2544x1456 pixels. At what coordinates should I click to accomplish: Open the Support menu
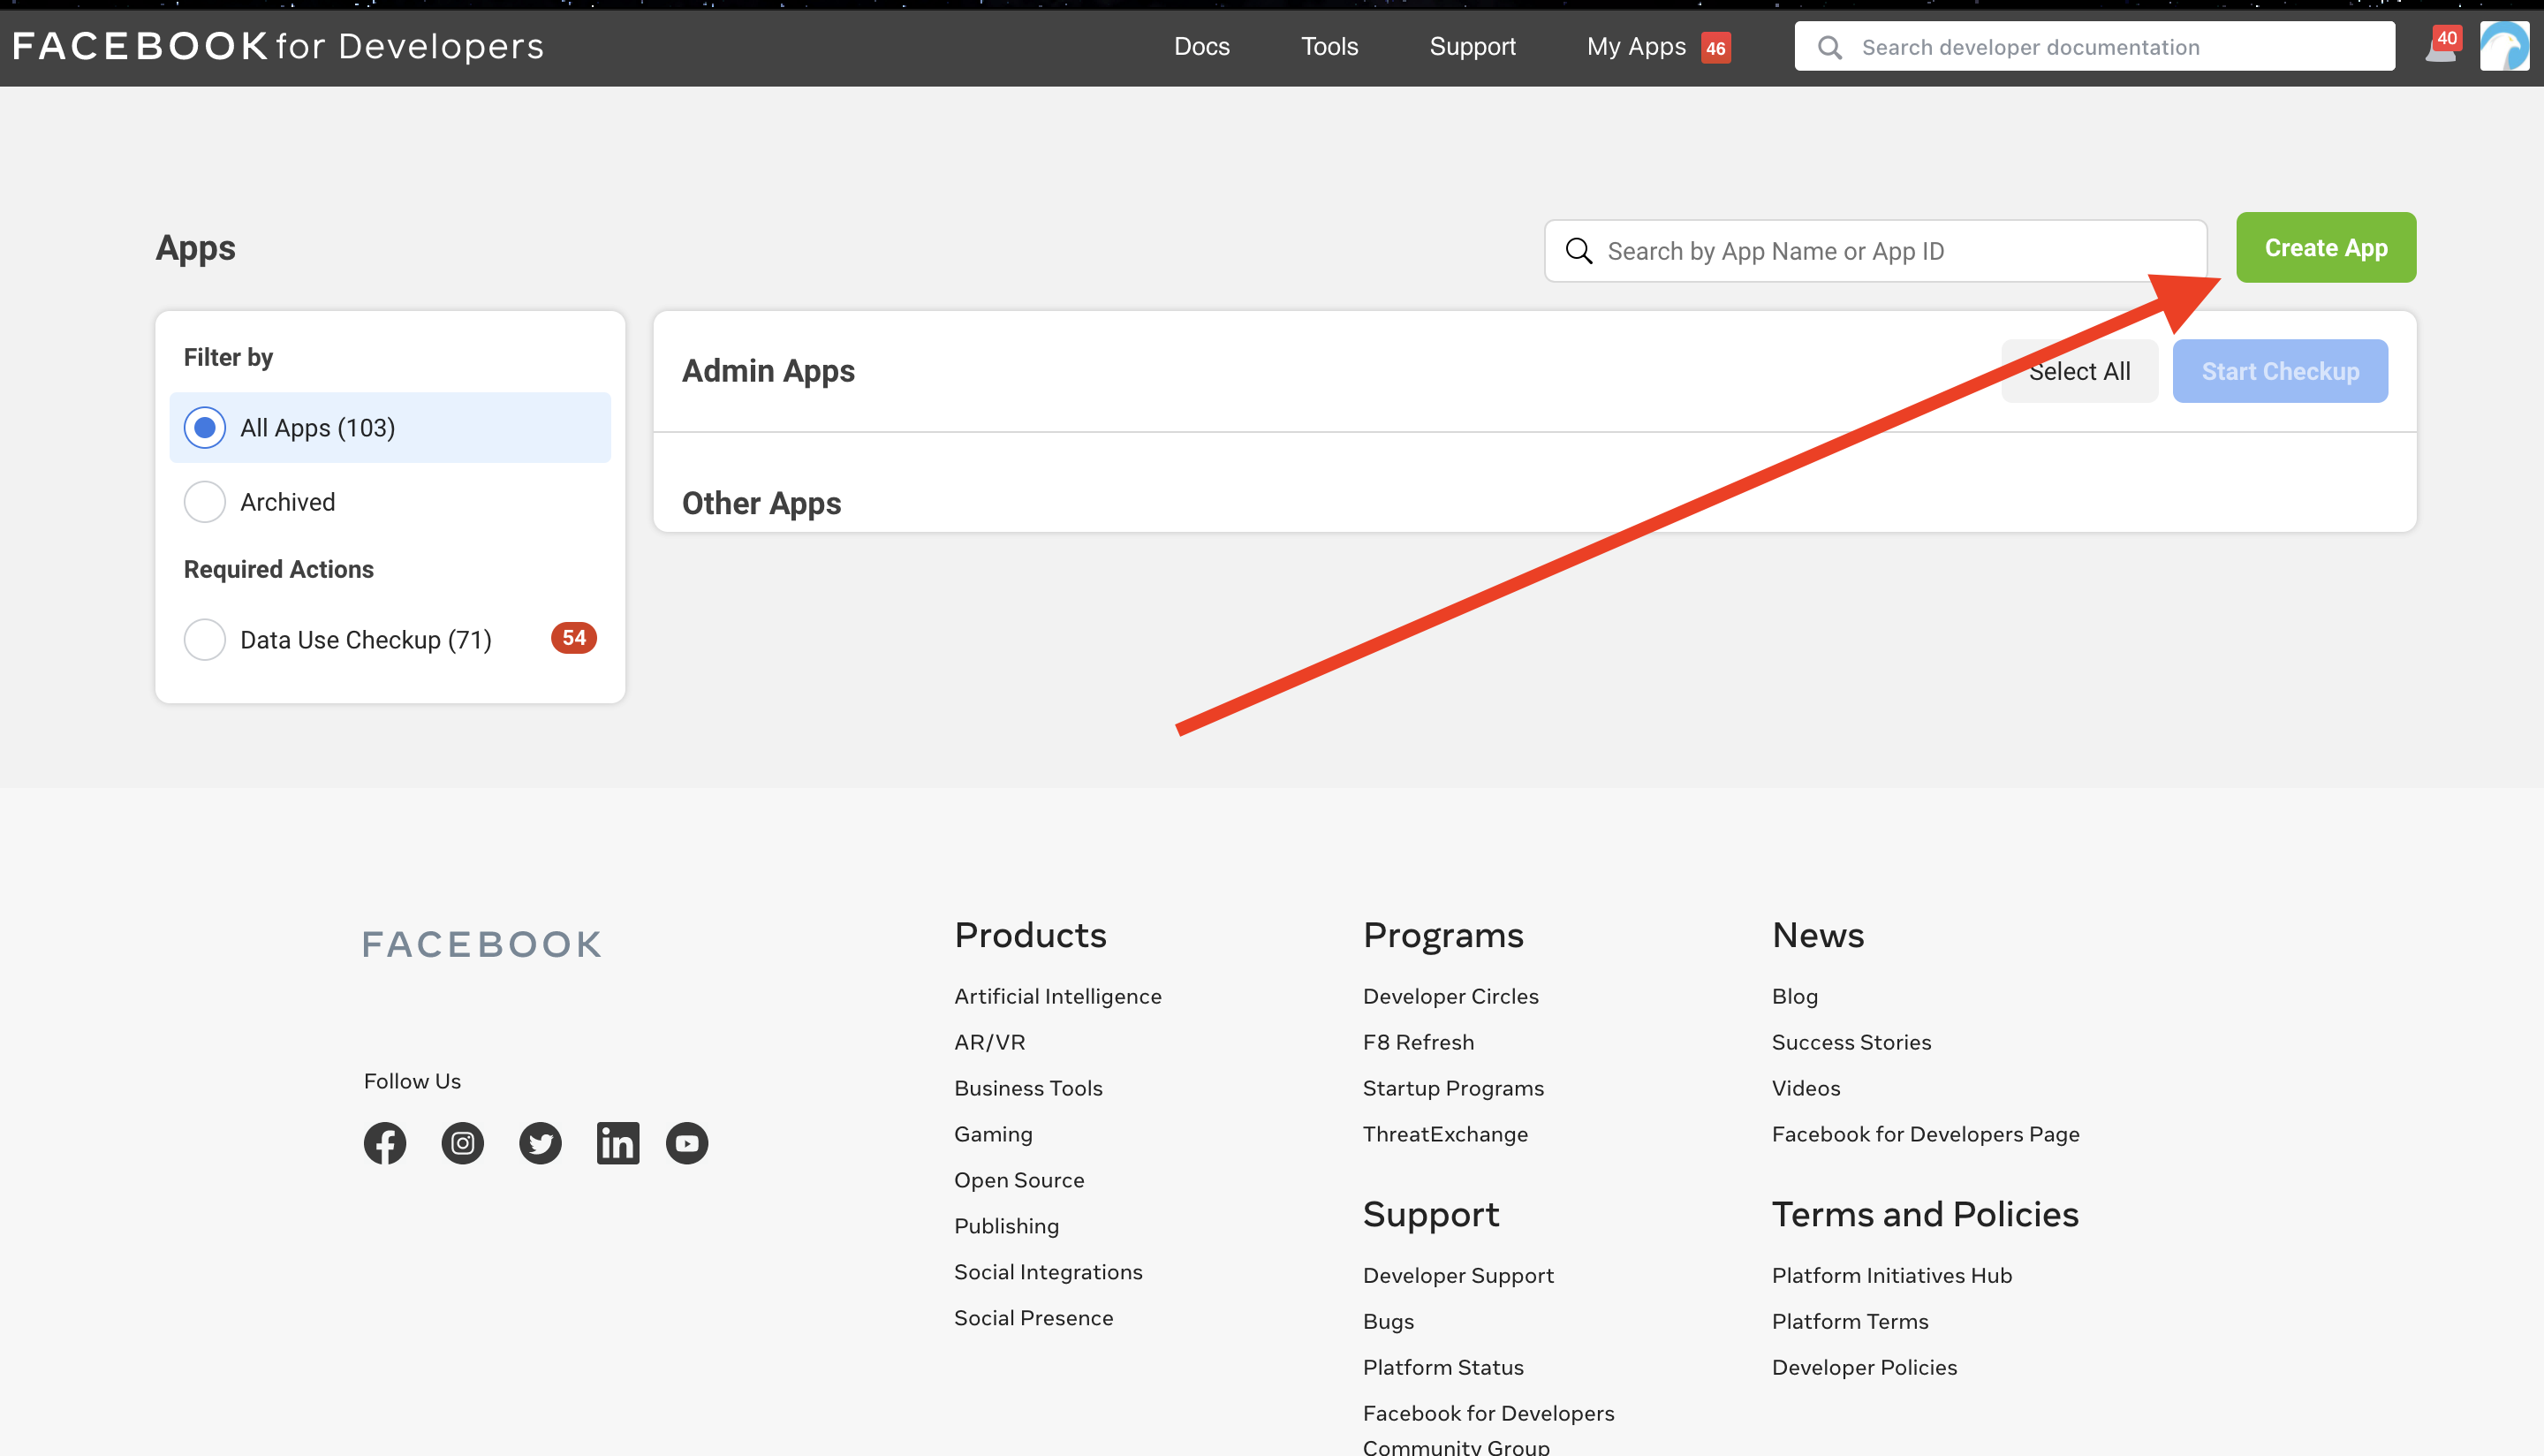[1472, 47]
